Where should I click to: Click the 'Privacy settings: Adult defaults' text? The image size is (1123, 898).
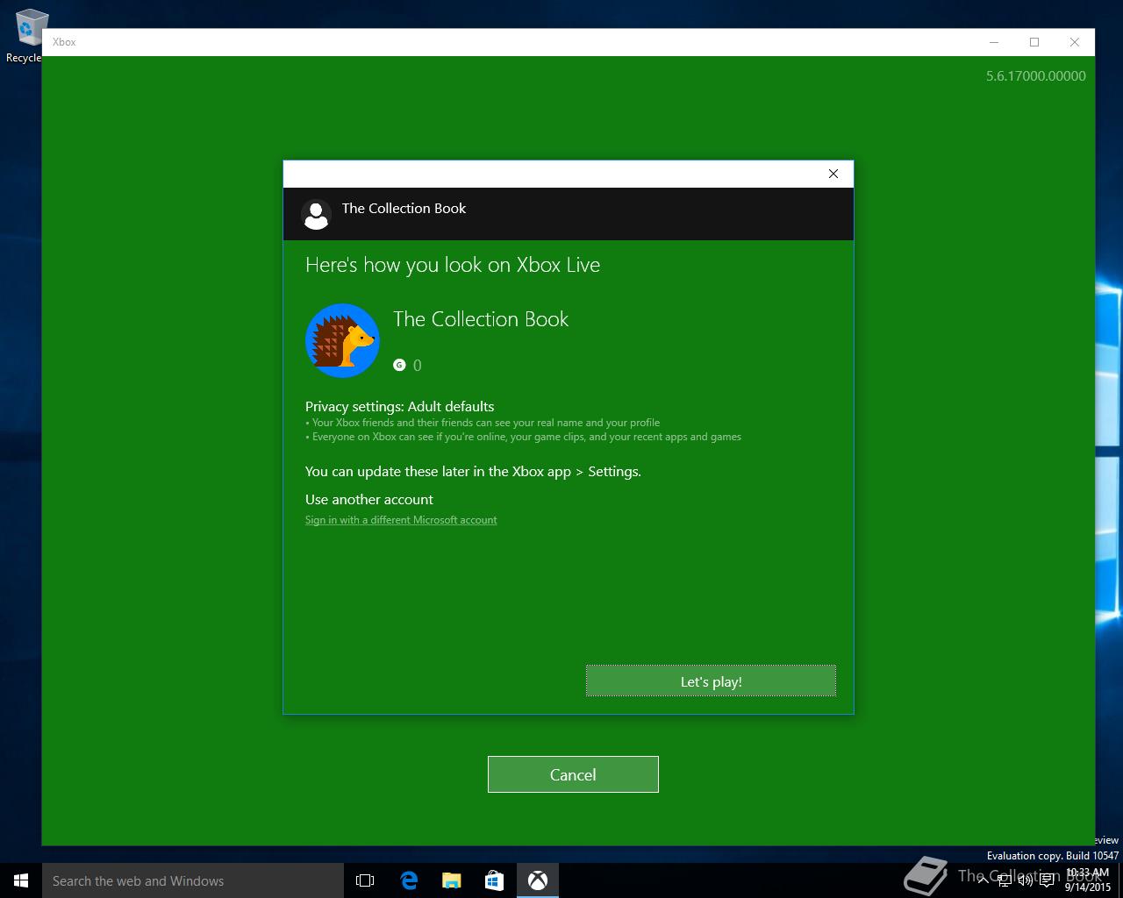coord(399,406)
